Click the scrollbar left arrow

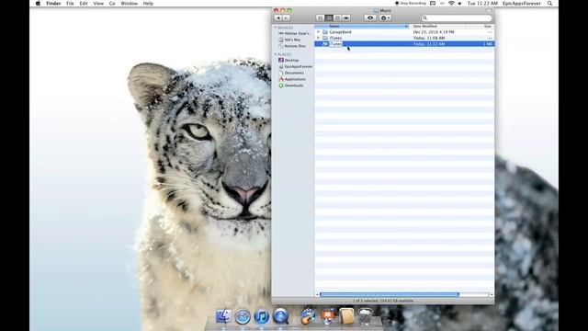coord(317,295)
